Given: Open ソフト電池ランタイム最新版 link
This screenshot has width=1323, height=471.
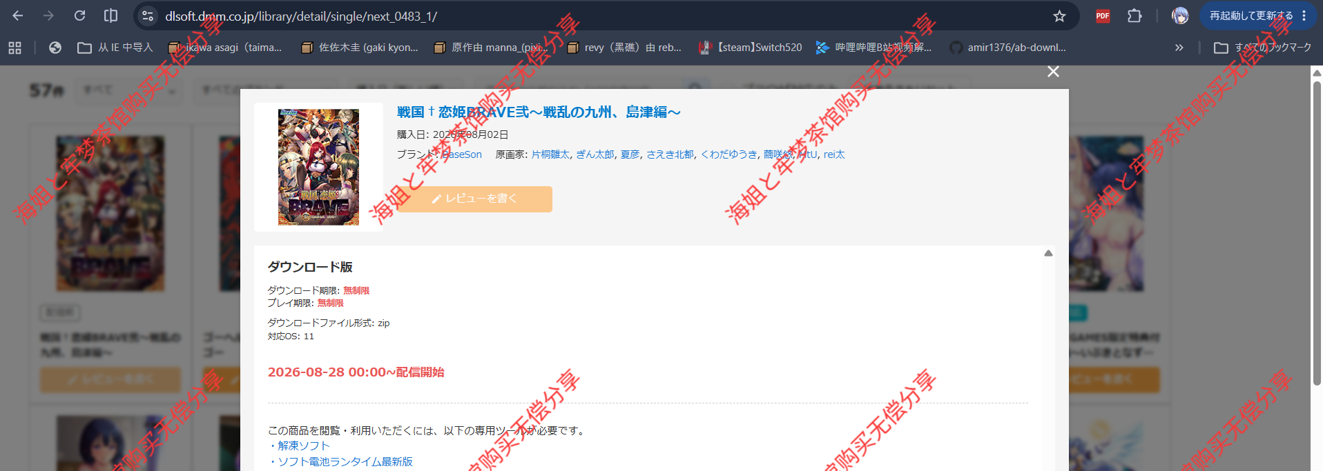Looking at the screenshot, I should [x=345, y=462].
